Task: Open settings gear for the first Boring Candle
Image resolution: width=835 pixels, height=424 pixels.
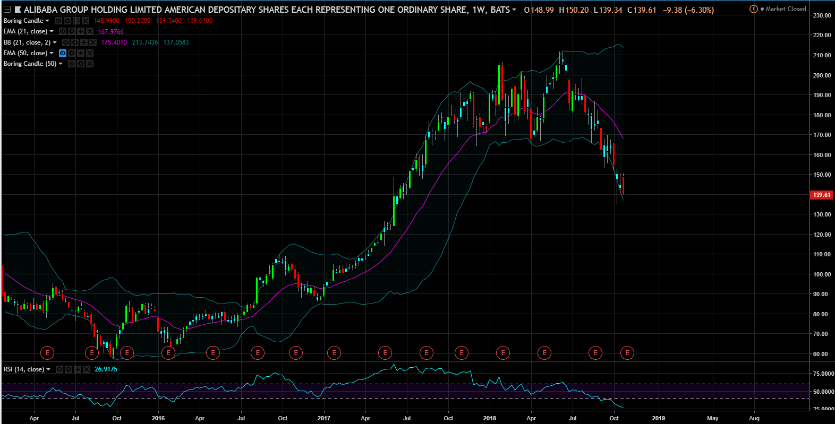Action: (67, 21)
